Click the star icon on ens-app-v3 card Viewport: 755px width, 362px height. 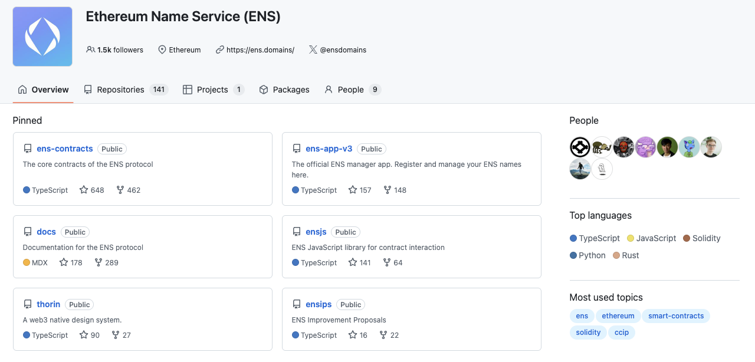coord(353,190)
